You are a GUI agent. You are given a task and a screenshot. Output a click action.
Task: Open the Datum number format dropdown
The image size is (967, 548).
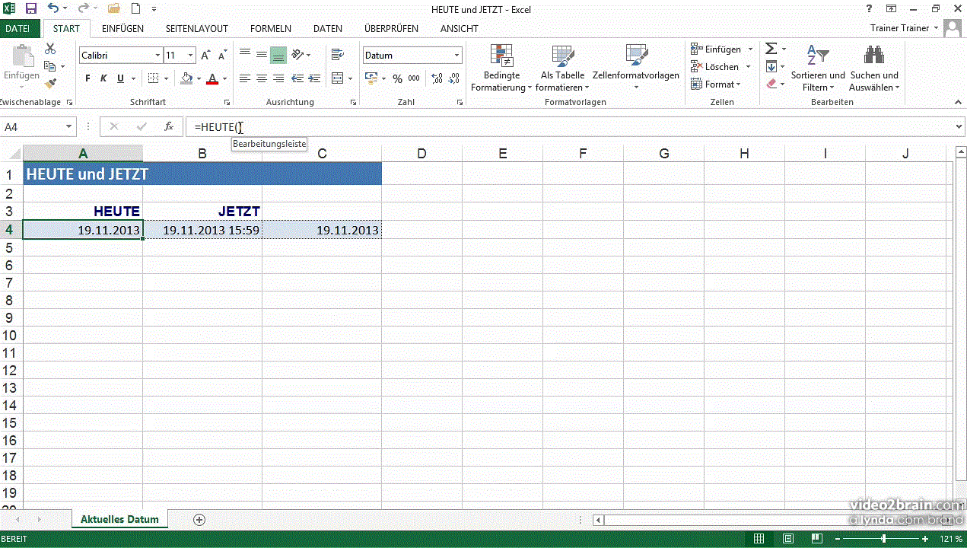[x=457, y=56]
